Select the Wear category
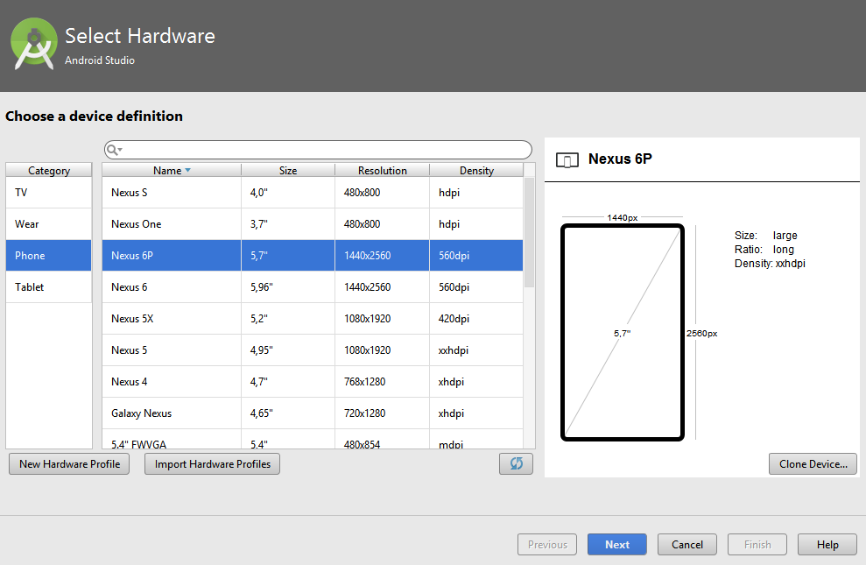Screen dimensions: 866x565 point(49,223)
